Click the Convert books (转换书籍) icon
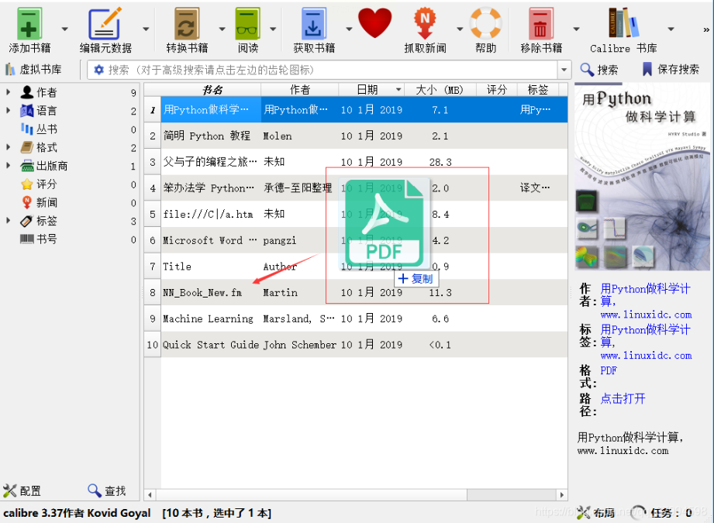 [x=187, y=24]
